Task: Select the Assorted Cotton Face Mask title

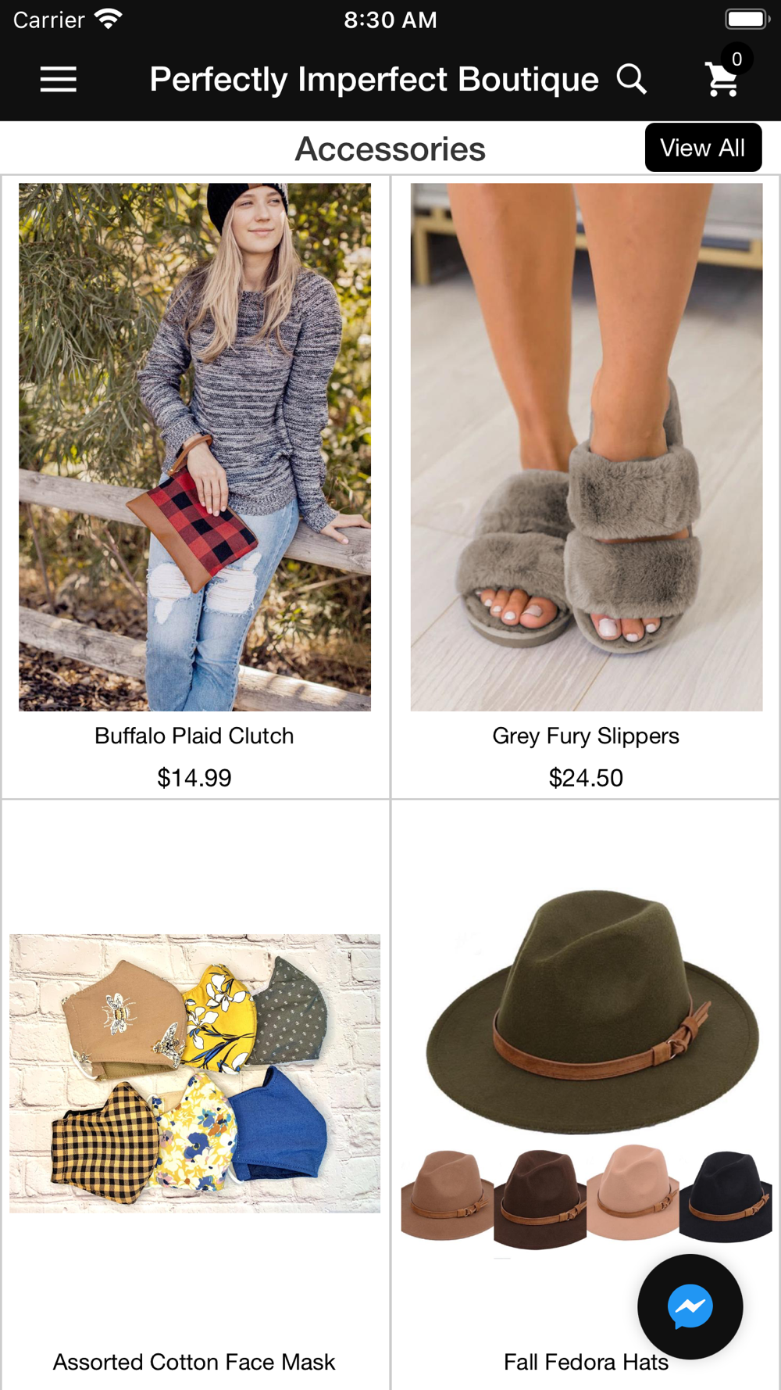Action: (x=194, y=1362)
